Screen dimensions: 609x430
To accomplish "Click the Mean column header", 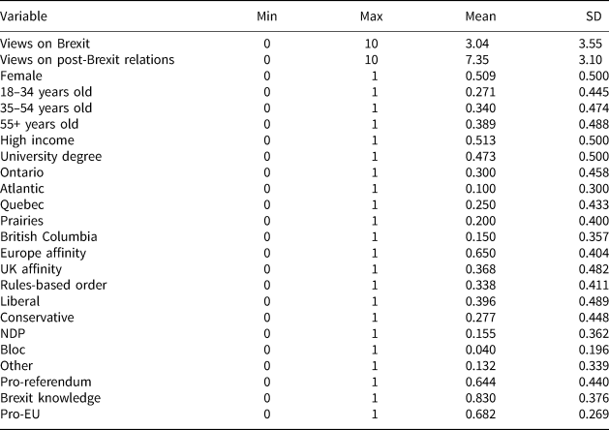I will pyautogui.click(x=480, y=16).
